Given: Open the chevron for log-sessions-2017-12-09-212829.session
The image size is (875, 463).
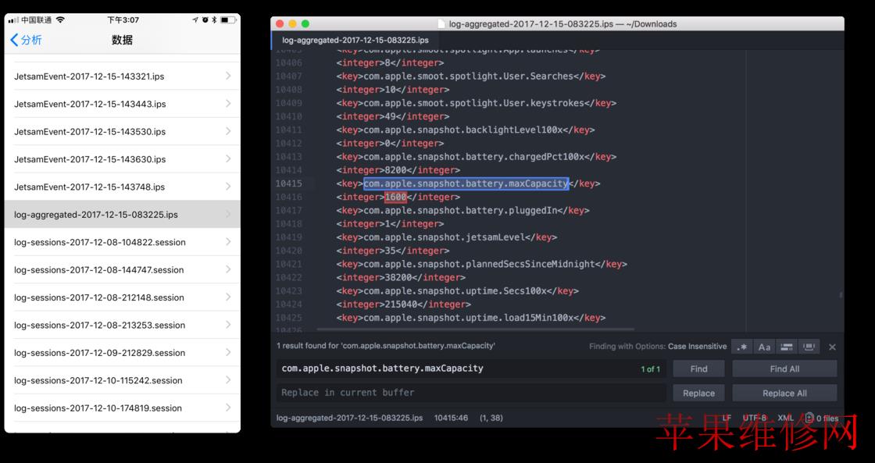Looking at the screenshot, I should pyautogui.click(x=228, y=352).
